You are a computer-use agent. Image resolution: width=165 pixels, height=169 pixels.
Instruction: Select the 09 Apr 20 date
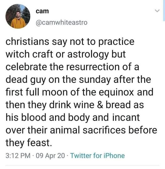tap(51, 156)
